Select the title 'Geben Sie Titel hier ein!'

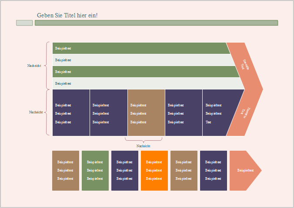(x=67, y=15)
